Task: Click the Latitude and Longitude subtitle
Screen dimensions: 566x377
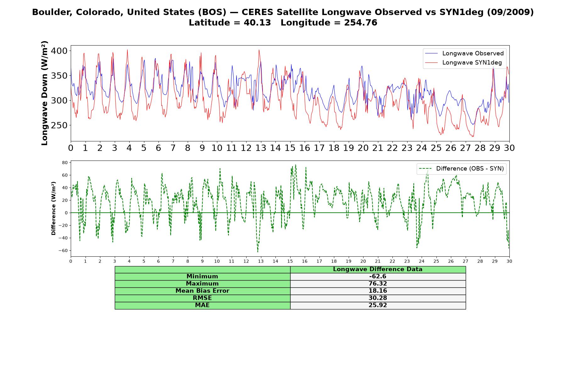Action: tap(283, 23)
